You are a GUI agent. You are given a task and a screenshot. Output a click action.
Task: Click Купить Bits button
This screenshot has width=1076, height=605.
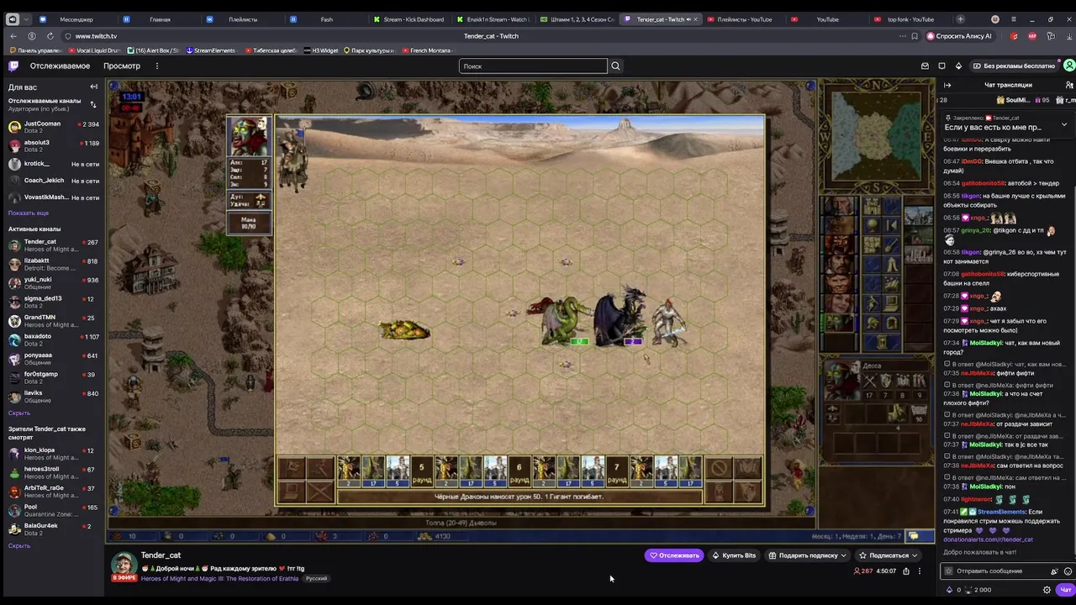(x=733, y=555)
